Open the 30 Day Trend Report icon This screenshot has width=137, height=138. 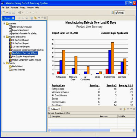10,40
